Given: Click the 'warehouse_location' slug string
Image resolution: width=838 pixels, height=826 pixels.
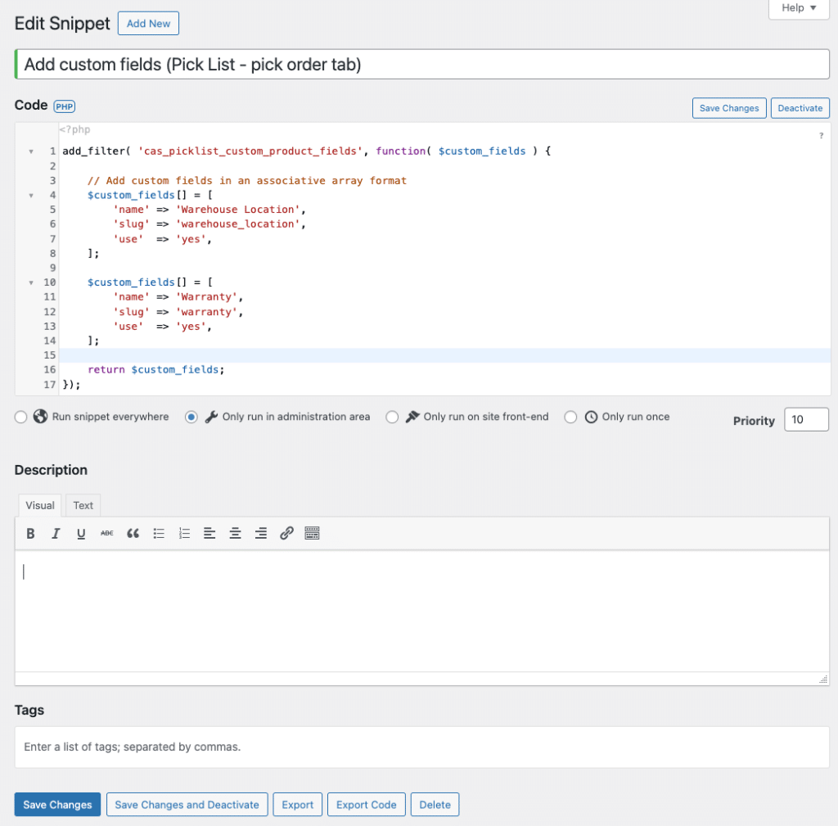Looking at the screenshot, I should point(238,224).
